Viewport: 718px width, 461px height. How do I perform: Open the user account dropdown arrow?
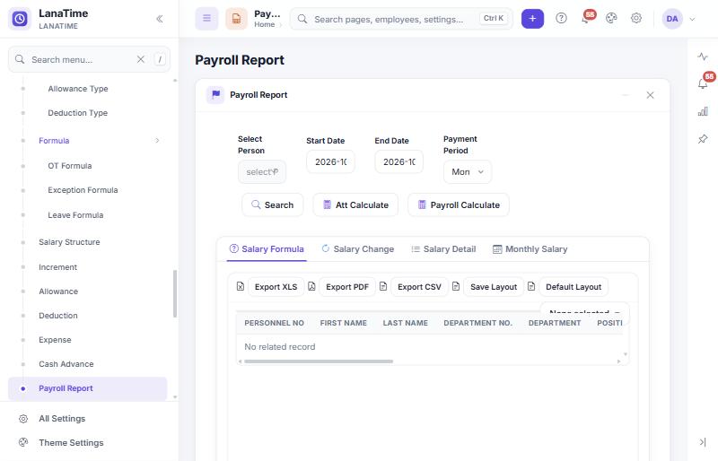[x=692, y=19]
